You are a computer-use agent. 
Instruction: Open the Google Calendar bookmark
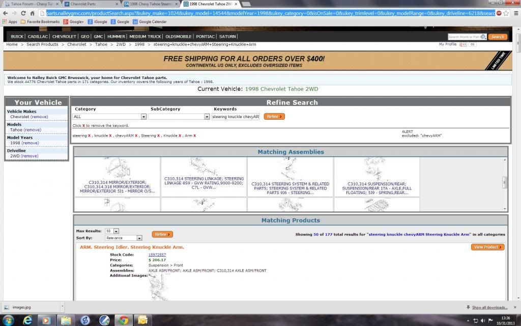(x=150, y=21)
